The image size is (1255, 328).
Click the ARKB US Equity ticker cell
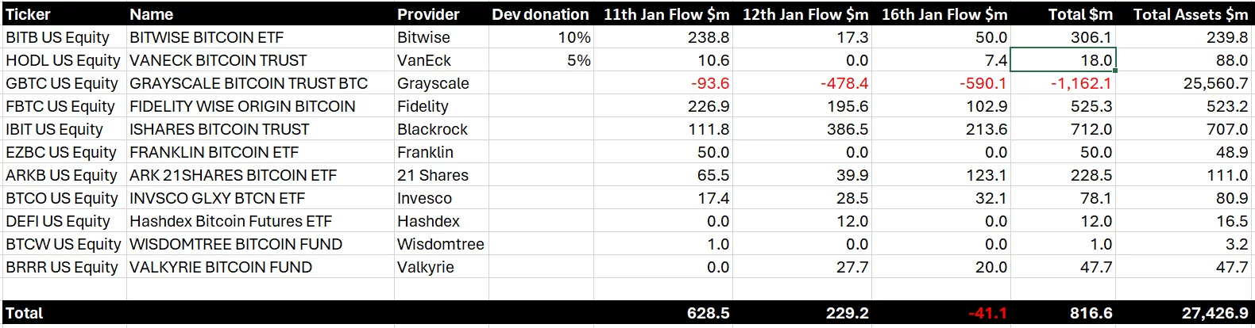61,175
